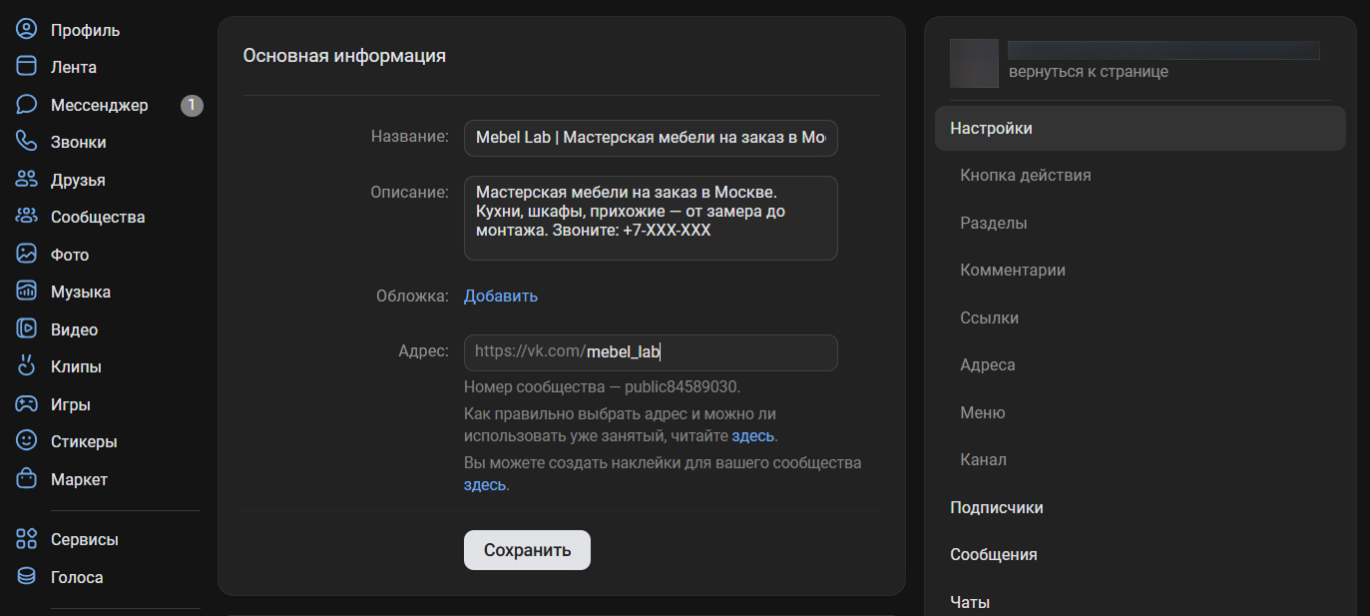Click Добавить link to add cover

[500, 296]
